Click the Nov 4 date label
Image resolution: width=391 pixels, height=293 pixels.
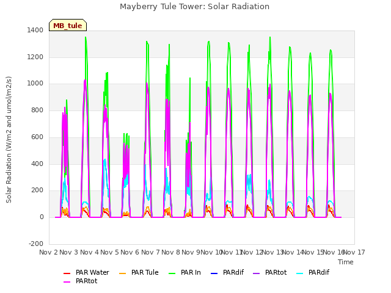[90, 252]
